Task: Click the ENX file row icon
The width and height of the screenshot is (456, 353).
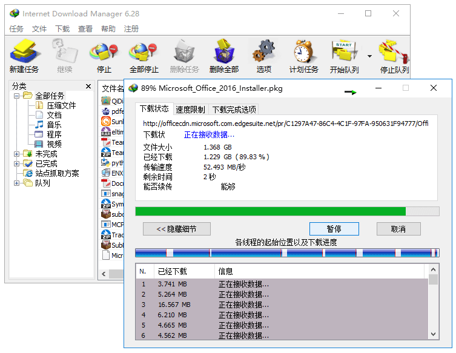Action: 105,173
